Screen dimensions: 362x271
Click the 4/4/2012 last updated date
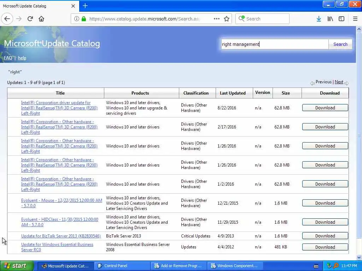pyautogui.click(x=226, y=247)
